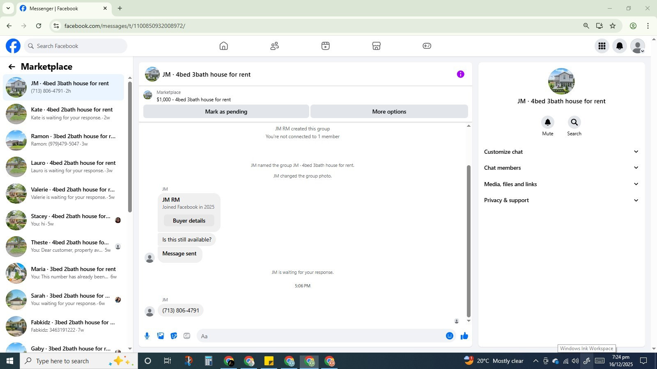Navigate back in browser
The width and height of the screenshot is (657, 369).
tap(9, 26)
